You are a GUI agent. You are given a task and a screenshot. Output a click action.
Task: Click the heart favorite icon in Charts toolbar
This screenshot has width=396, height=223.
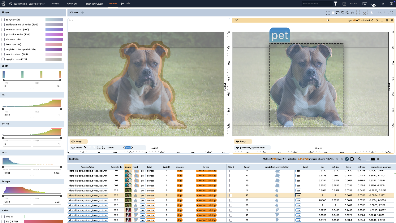(342, 13)
